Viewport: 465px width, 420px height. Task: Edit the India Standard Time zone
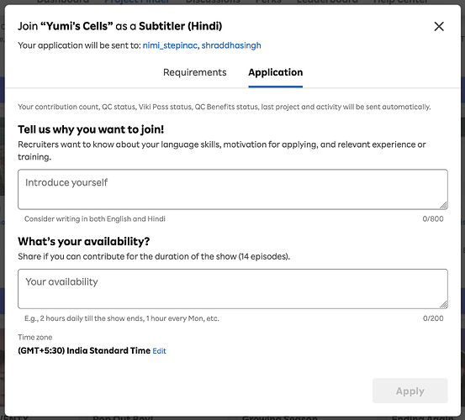(159, 351)
